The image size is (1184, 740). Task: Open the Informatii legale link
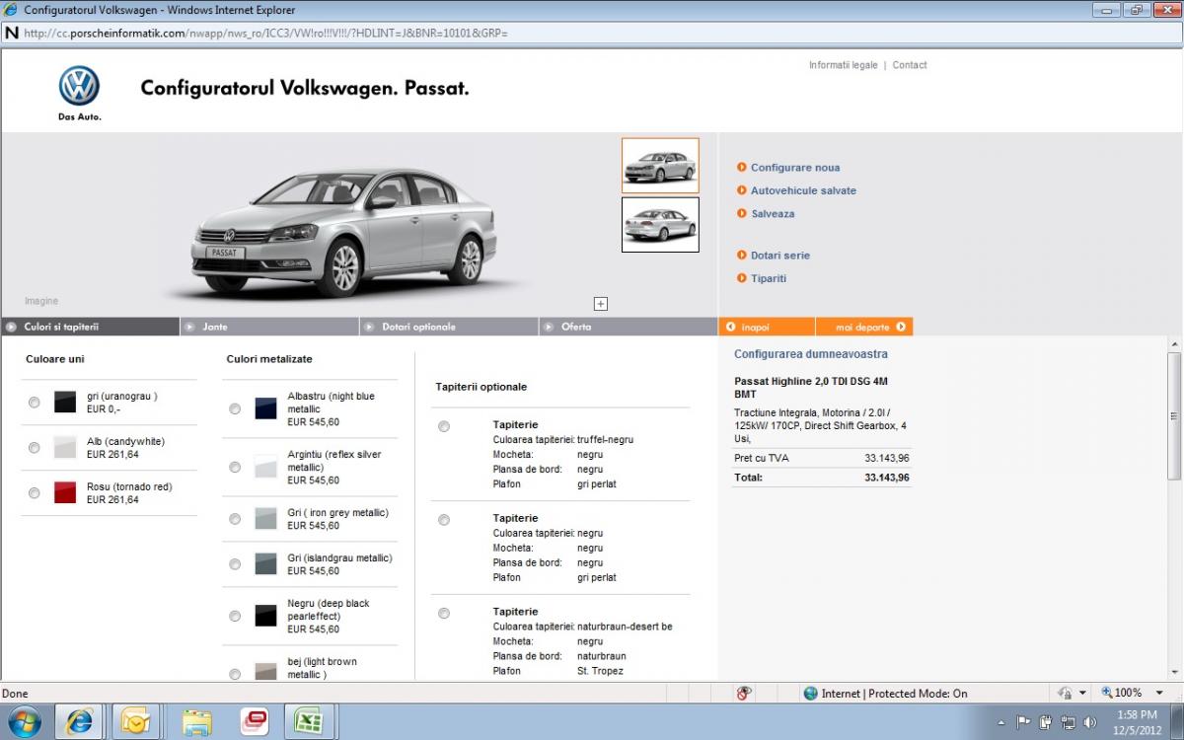pyautogui.click(x=843, y=65)
